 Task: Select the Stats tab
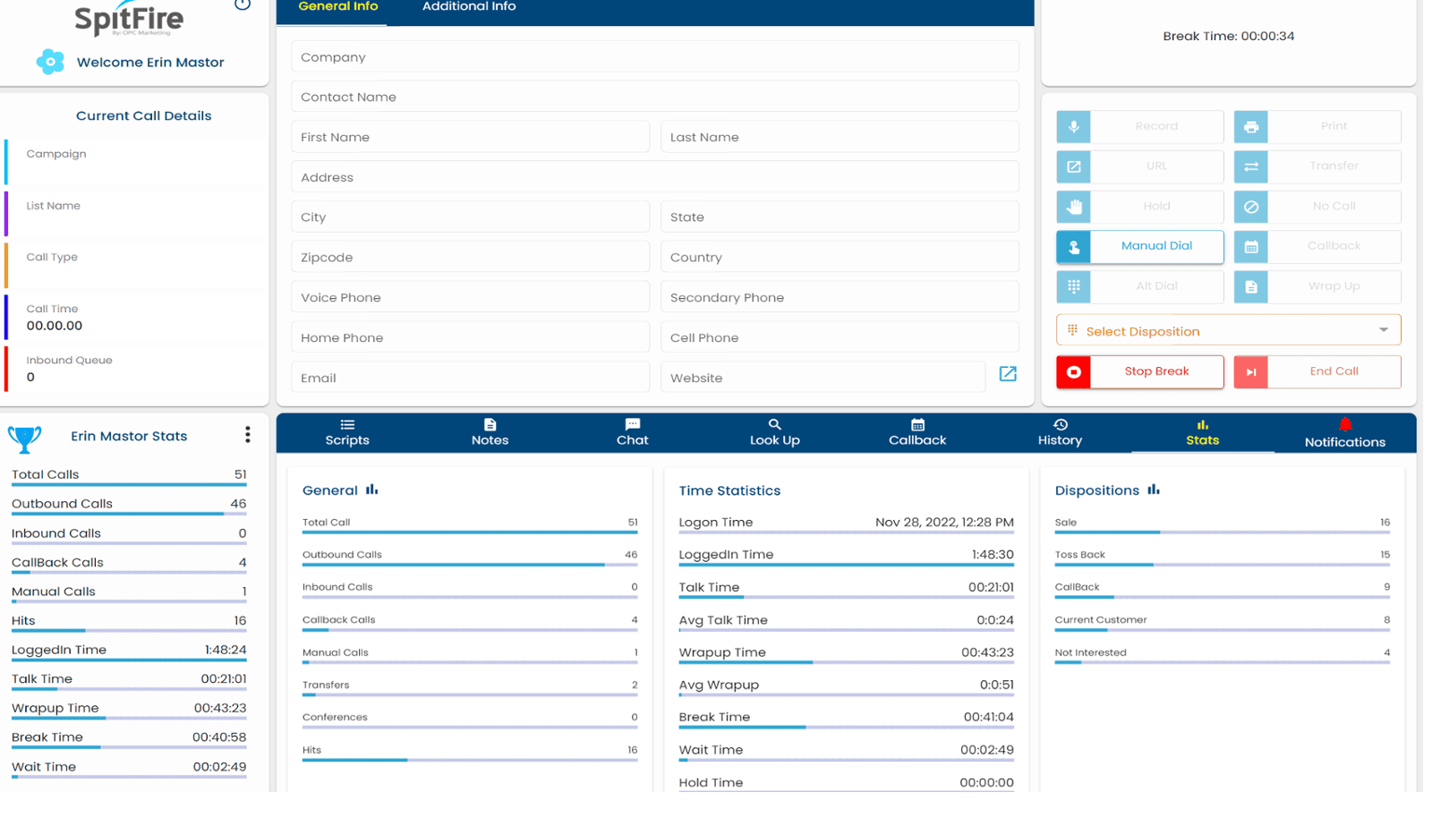[x=1202, y=433]
